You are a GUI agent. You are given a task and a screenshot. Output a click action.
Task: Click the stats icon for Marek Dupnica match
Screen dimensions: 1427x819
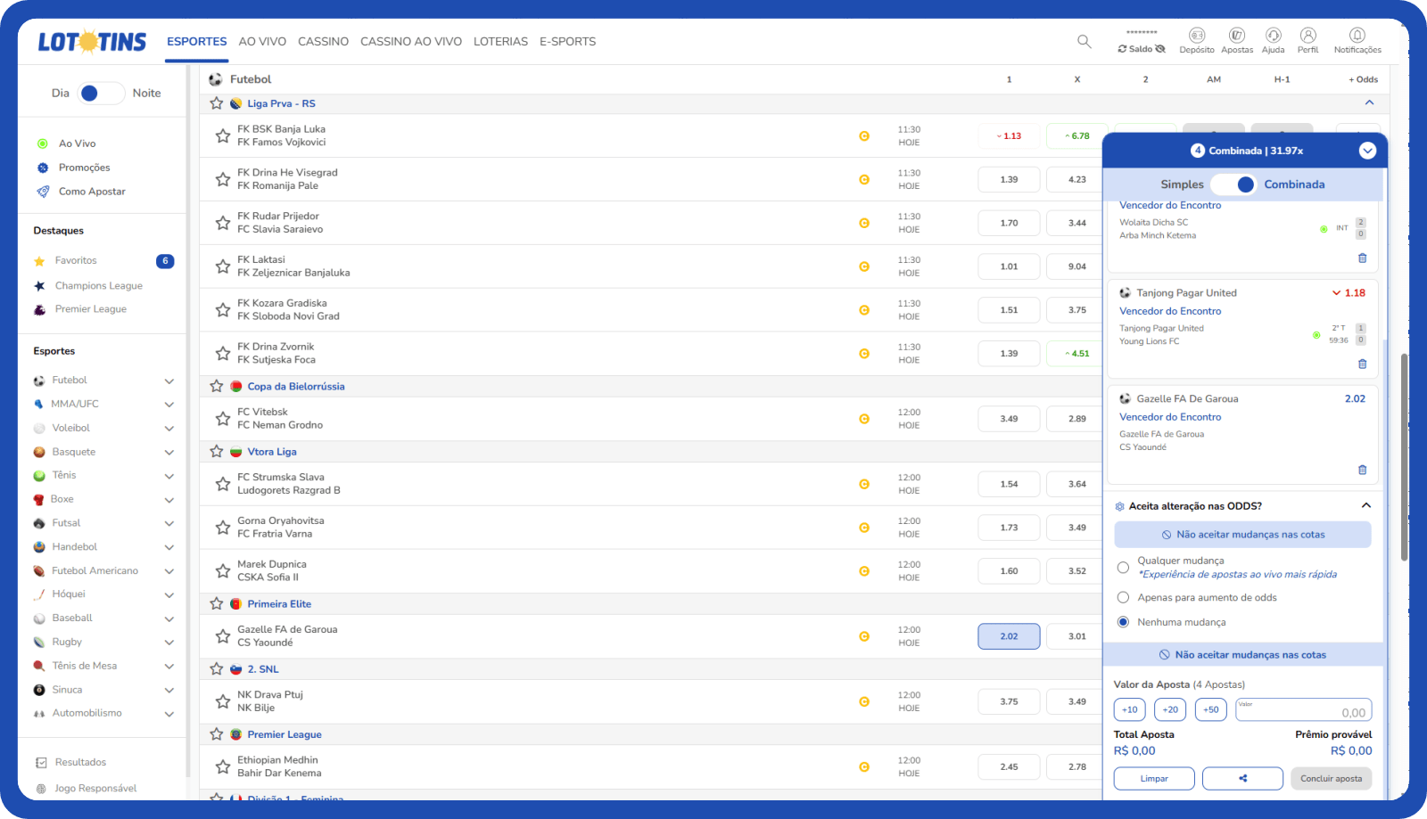[864, 571]
